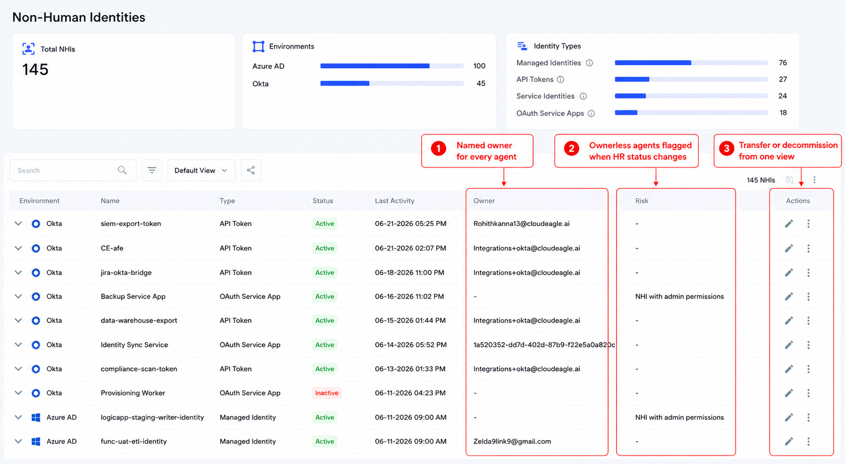
Task: Sort by the Status column header
Action: (x=323, y=201)
